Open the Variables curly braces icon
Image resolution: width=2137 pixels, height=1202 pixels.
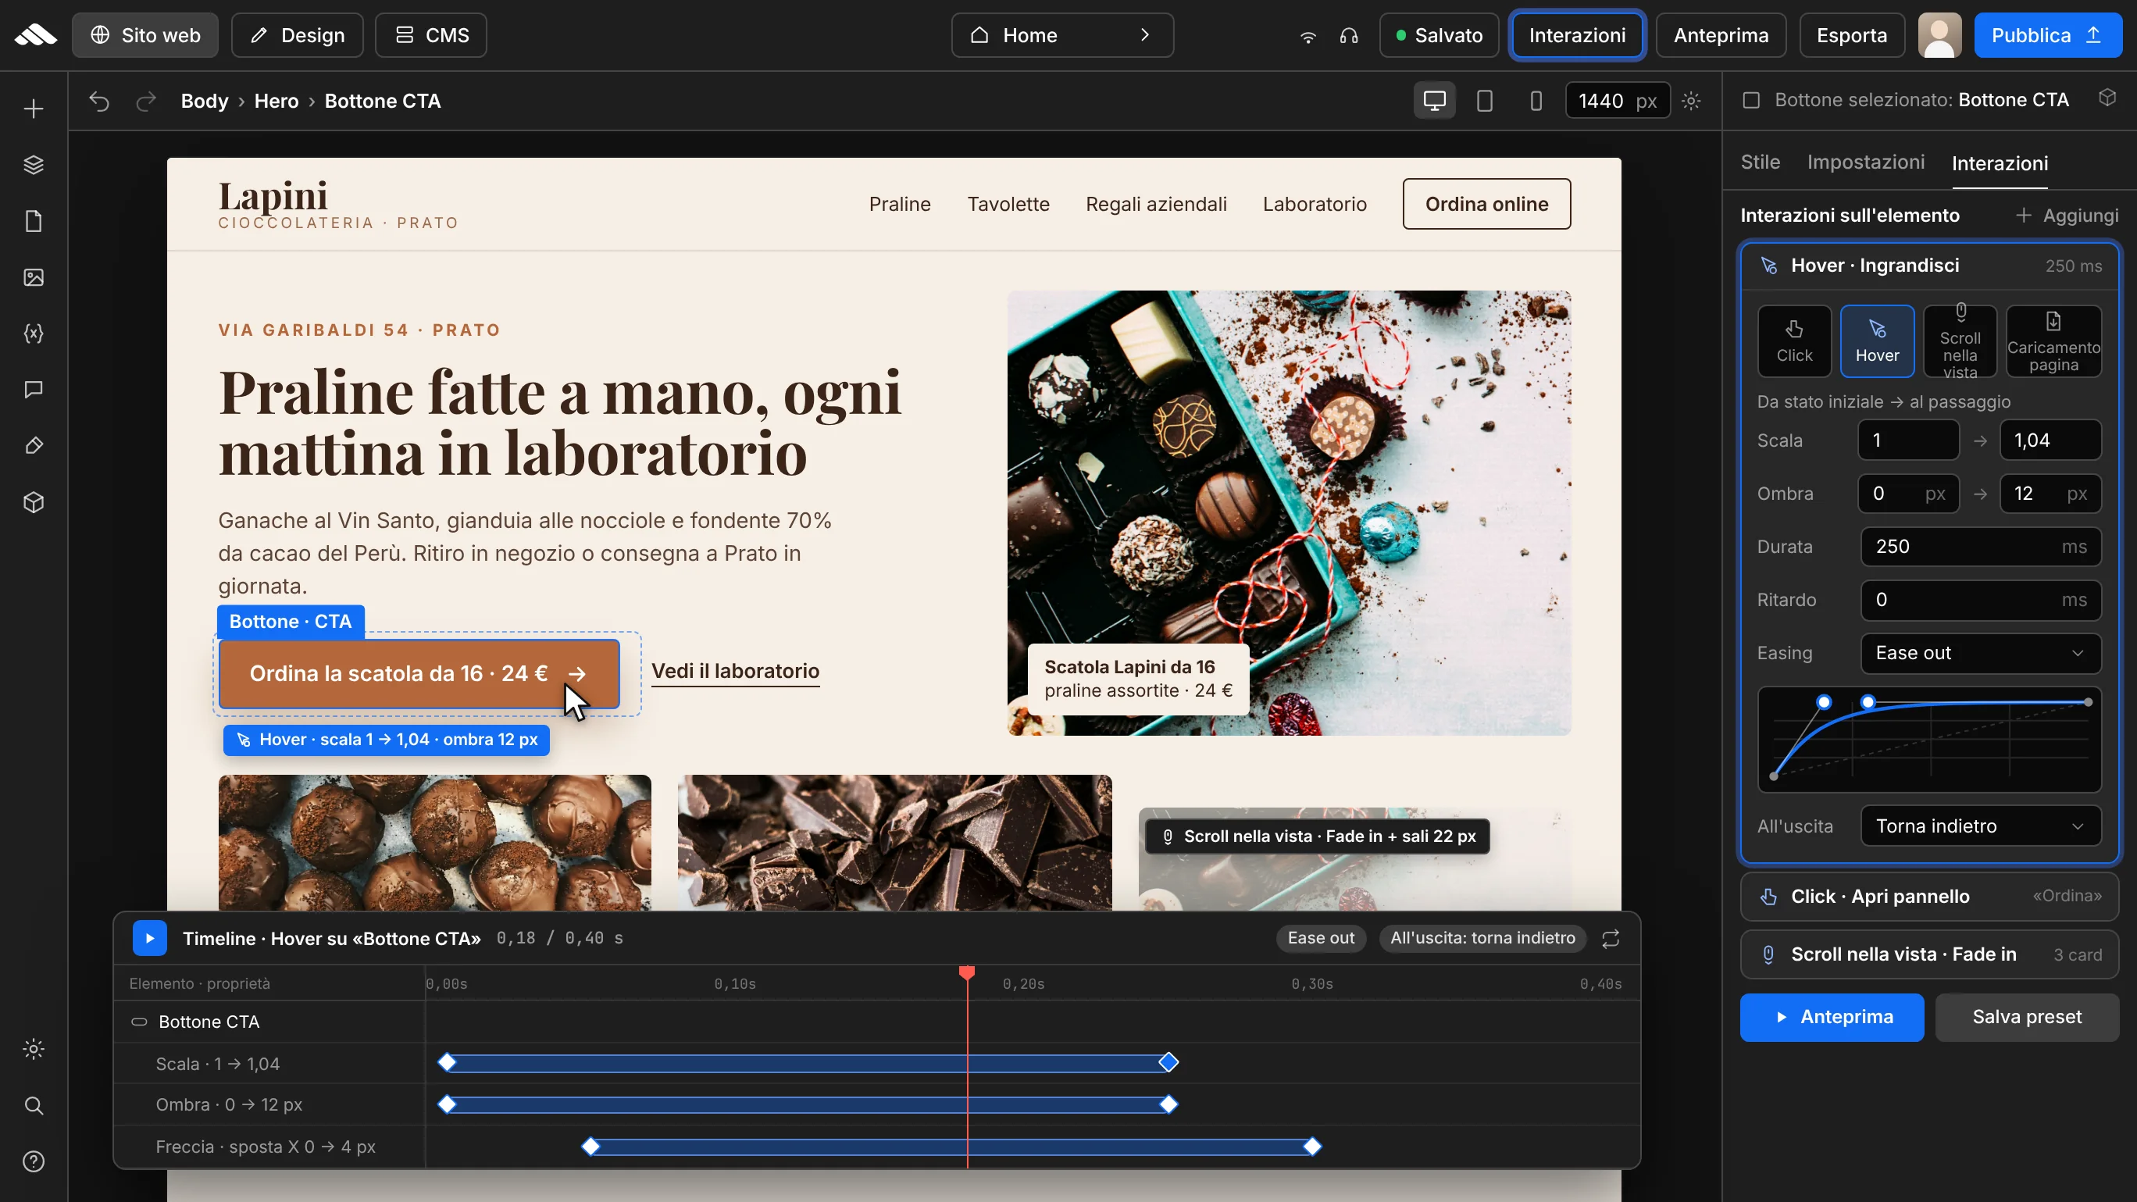(34, 333)
